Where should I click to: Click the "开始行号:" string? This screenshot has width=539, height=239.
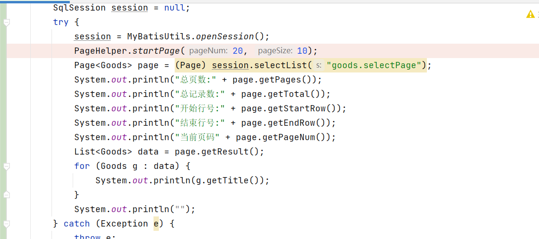[x=200, y=108]
